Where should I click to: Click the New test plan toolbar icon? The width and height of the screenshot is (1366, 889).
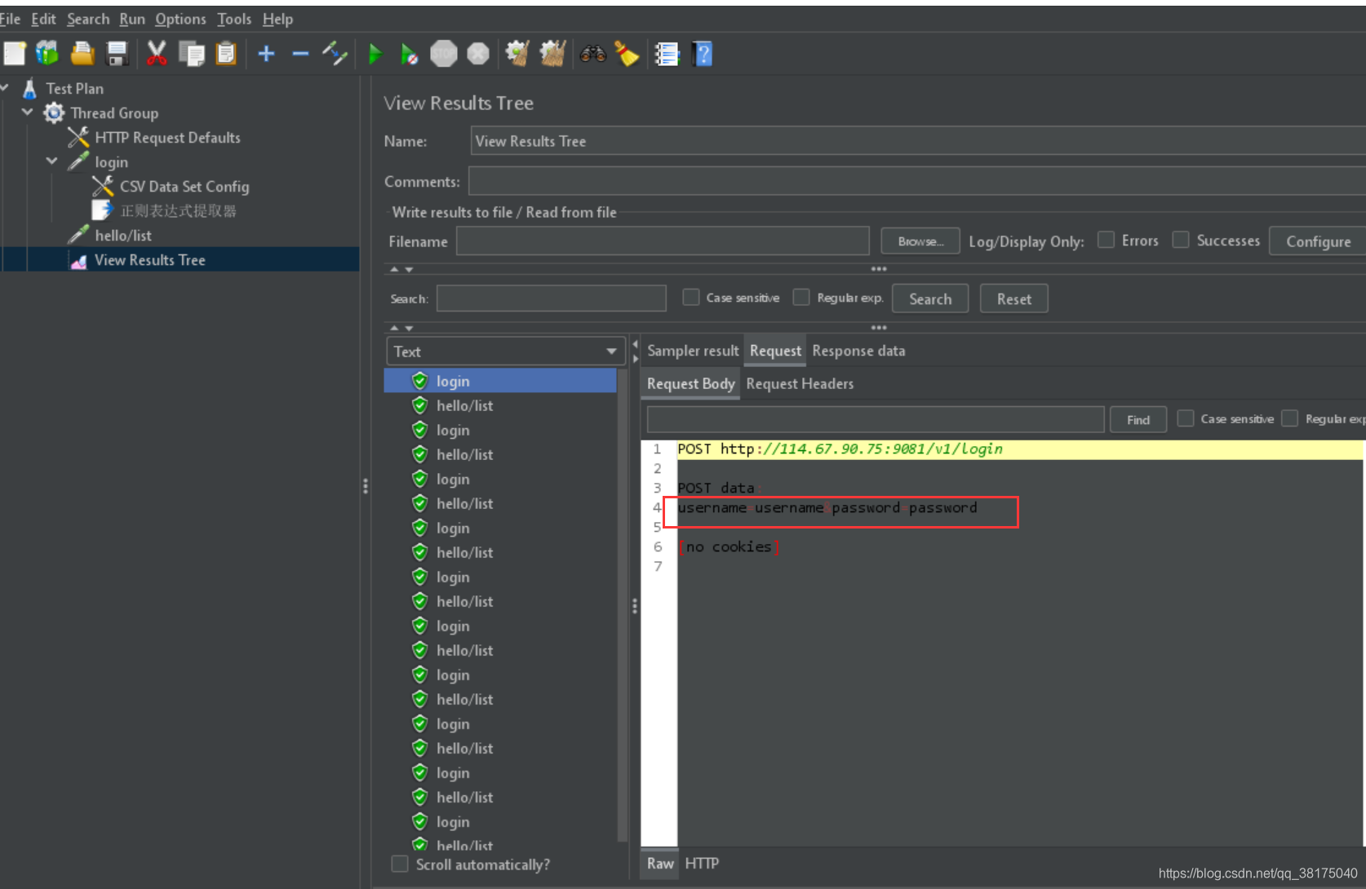[x=14, y=54]
